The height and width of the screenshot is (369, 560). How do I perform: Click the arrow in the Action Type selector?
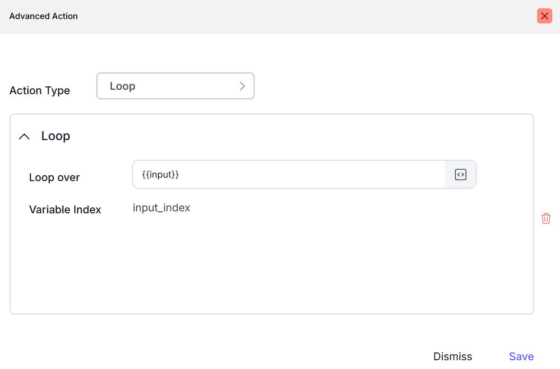[242, 86]
